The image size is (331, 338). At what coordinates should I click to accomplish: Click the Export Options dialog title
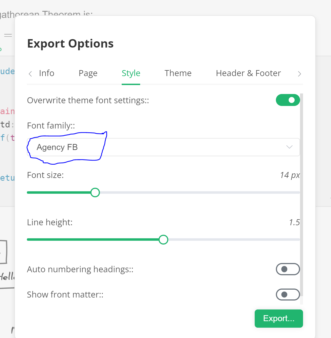tap(70, 43)
